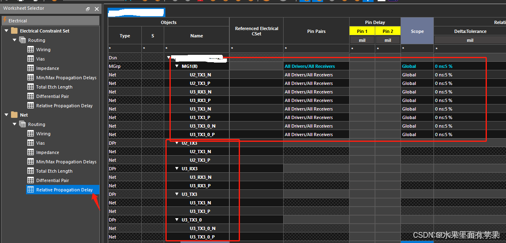Open Impedance worksheet under Net folder
Screen dimensions: 506x243
pos(47,152)
